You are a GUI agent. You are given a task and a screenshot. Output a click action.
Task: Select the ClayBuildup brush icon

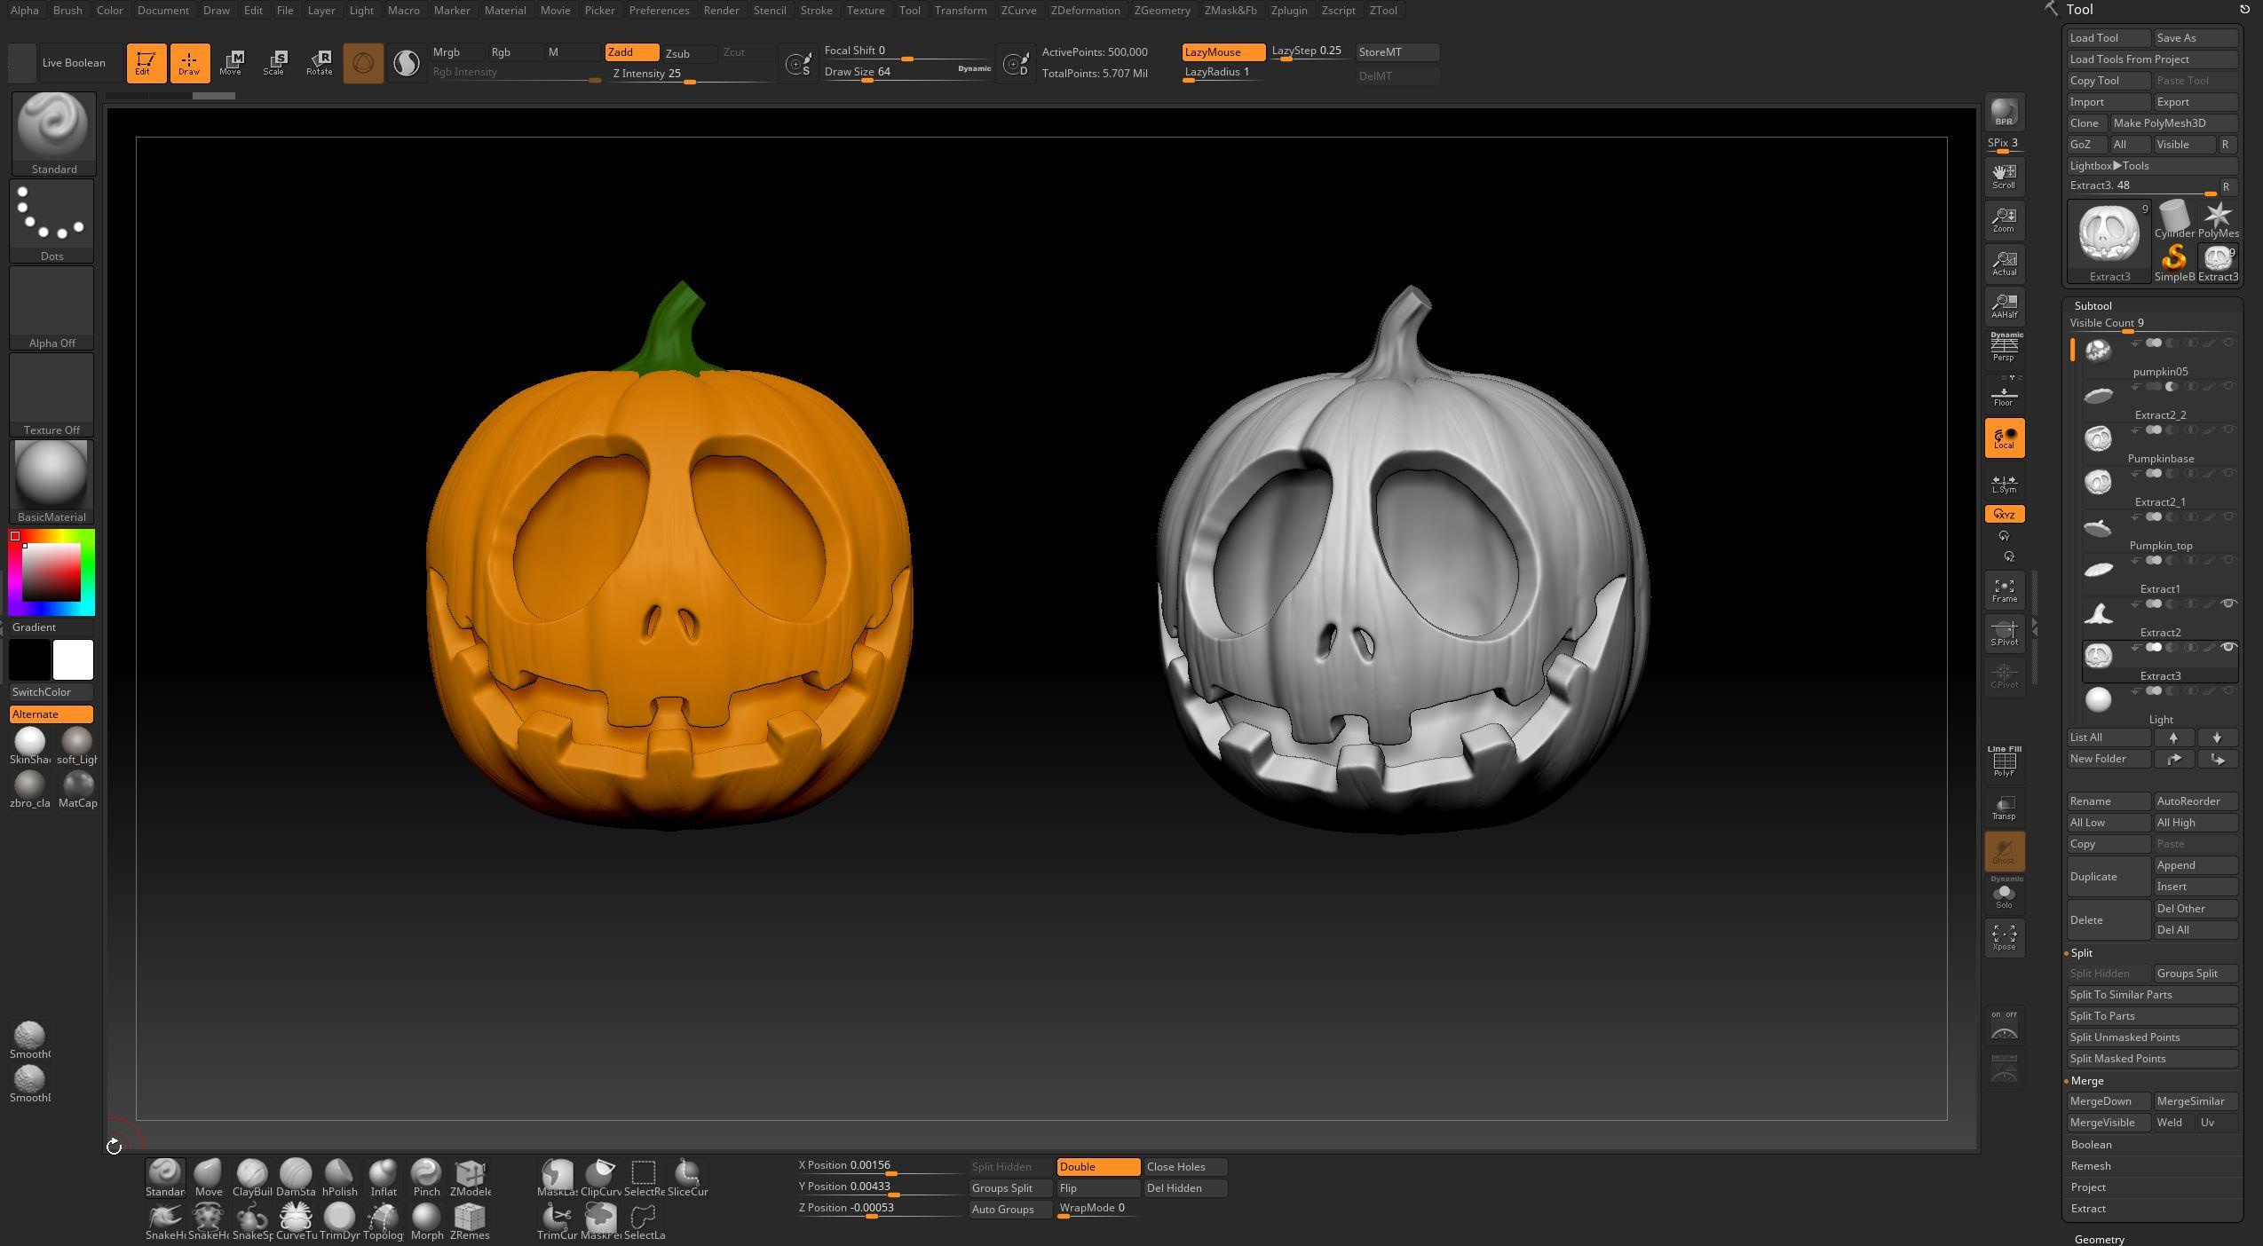pos(251,1178)
